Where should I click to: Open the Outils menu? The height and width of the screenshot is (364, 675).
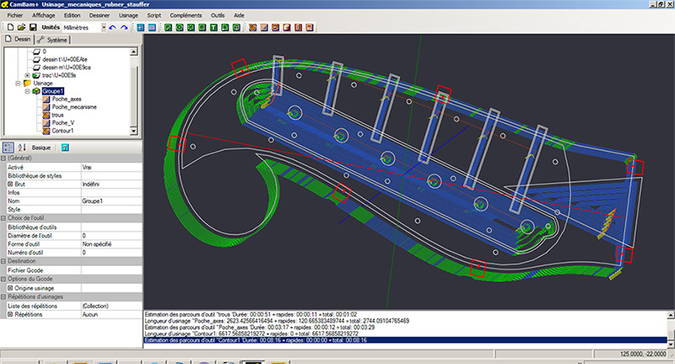click(218, 15)
